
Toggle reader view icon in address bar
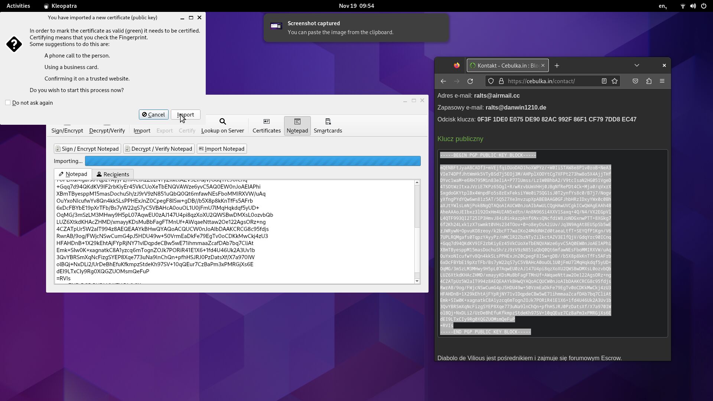tap(604, 81)
